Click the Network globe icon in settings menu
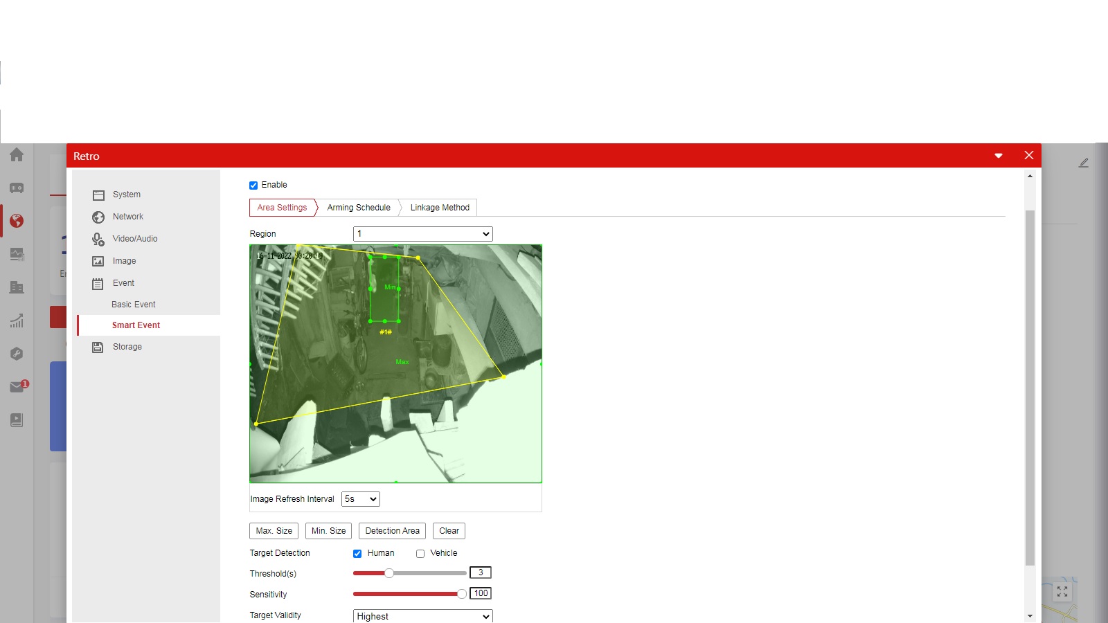The width and height of the screenshot is (1108, 623). coord(98,217)
